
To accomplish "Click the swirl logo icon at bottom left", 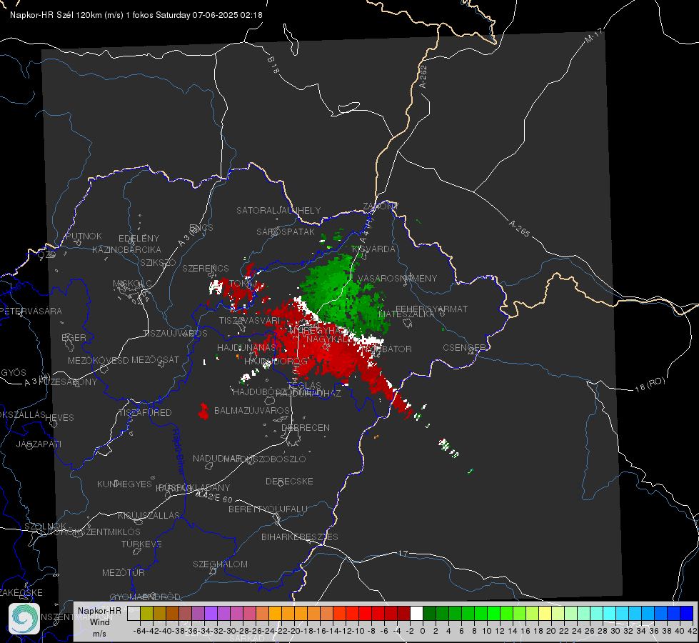I will coord(24,619).
